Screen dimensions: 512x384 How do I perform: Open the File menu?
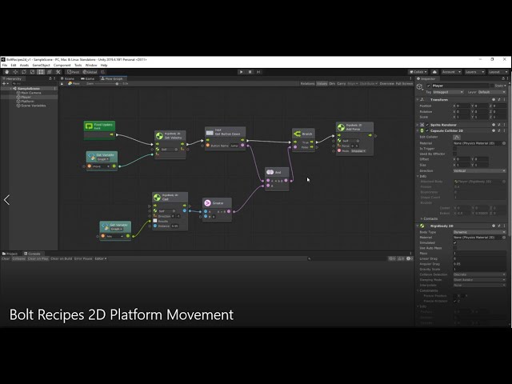pos(5,66)
